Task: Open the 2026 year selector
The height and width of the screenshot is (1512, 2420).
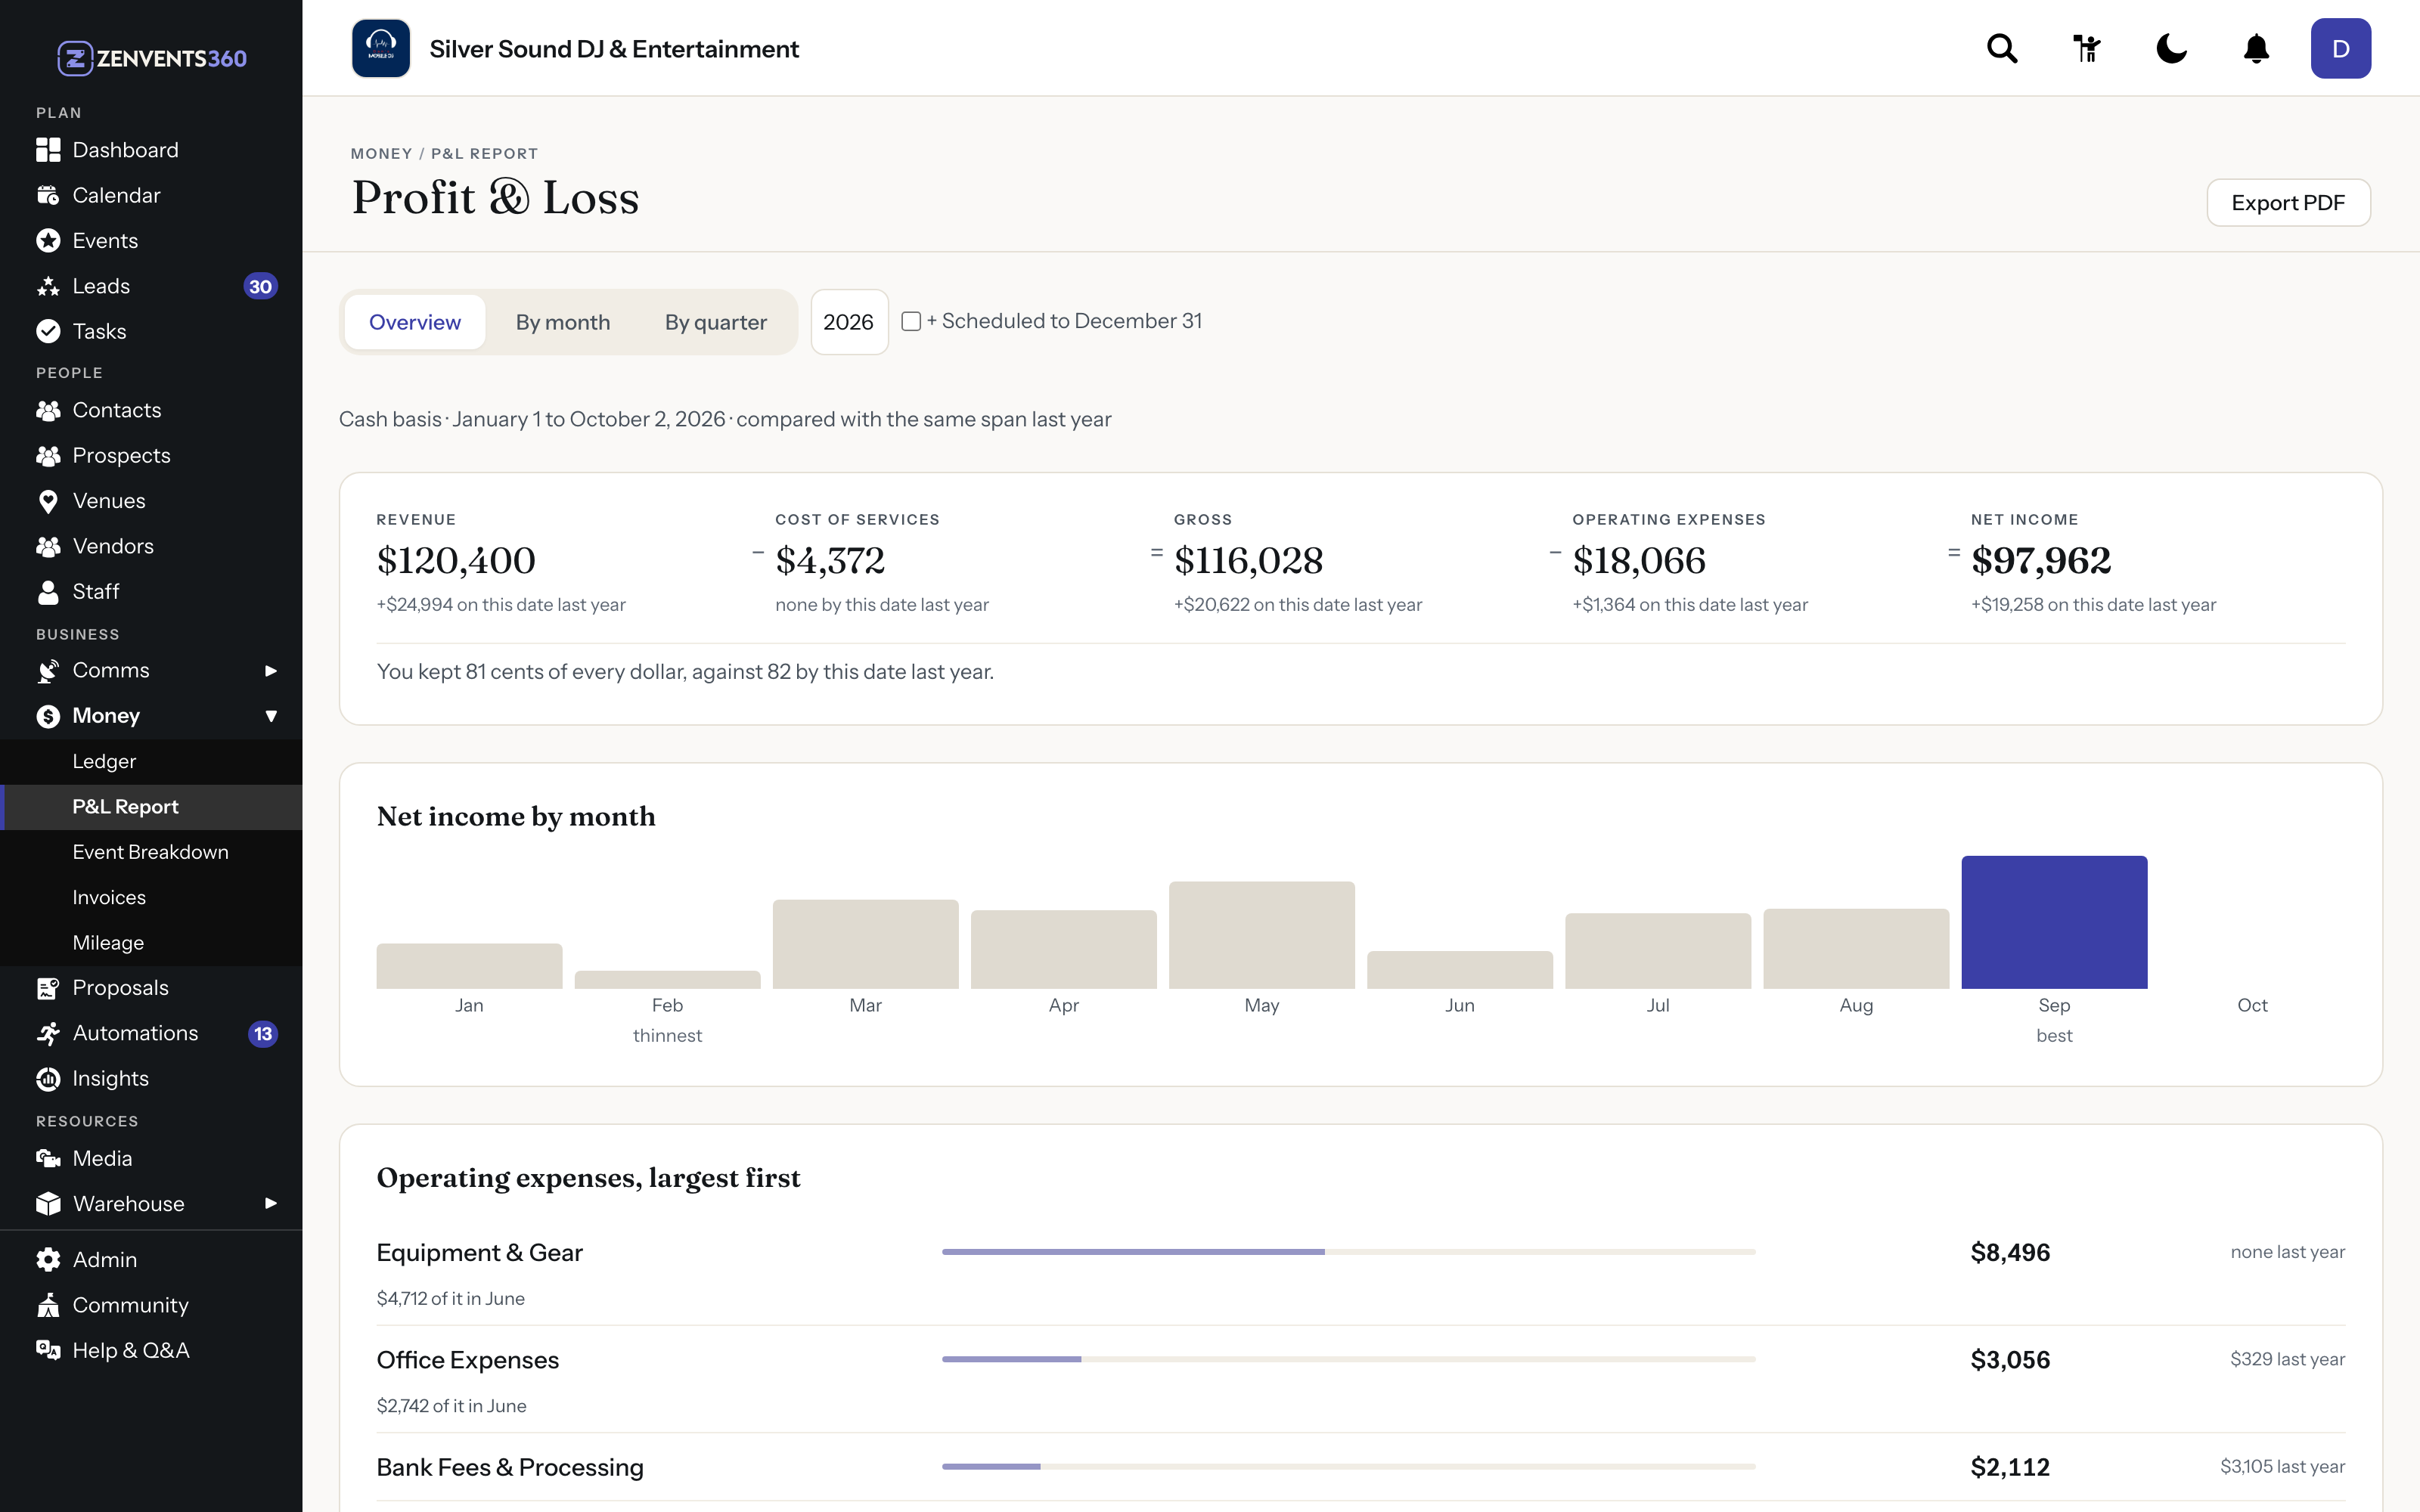Action: 849,322
